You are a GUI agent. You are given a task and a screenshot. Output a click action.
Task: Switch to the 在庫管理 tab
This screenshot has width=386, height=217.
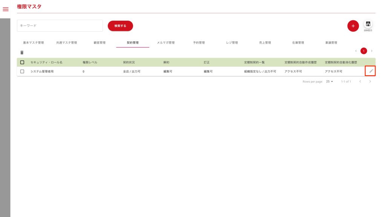(298, 43)
